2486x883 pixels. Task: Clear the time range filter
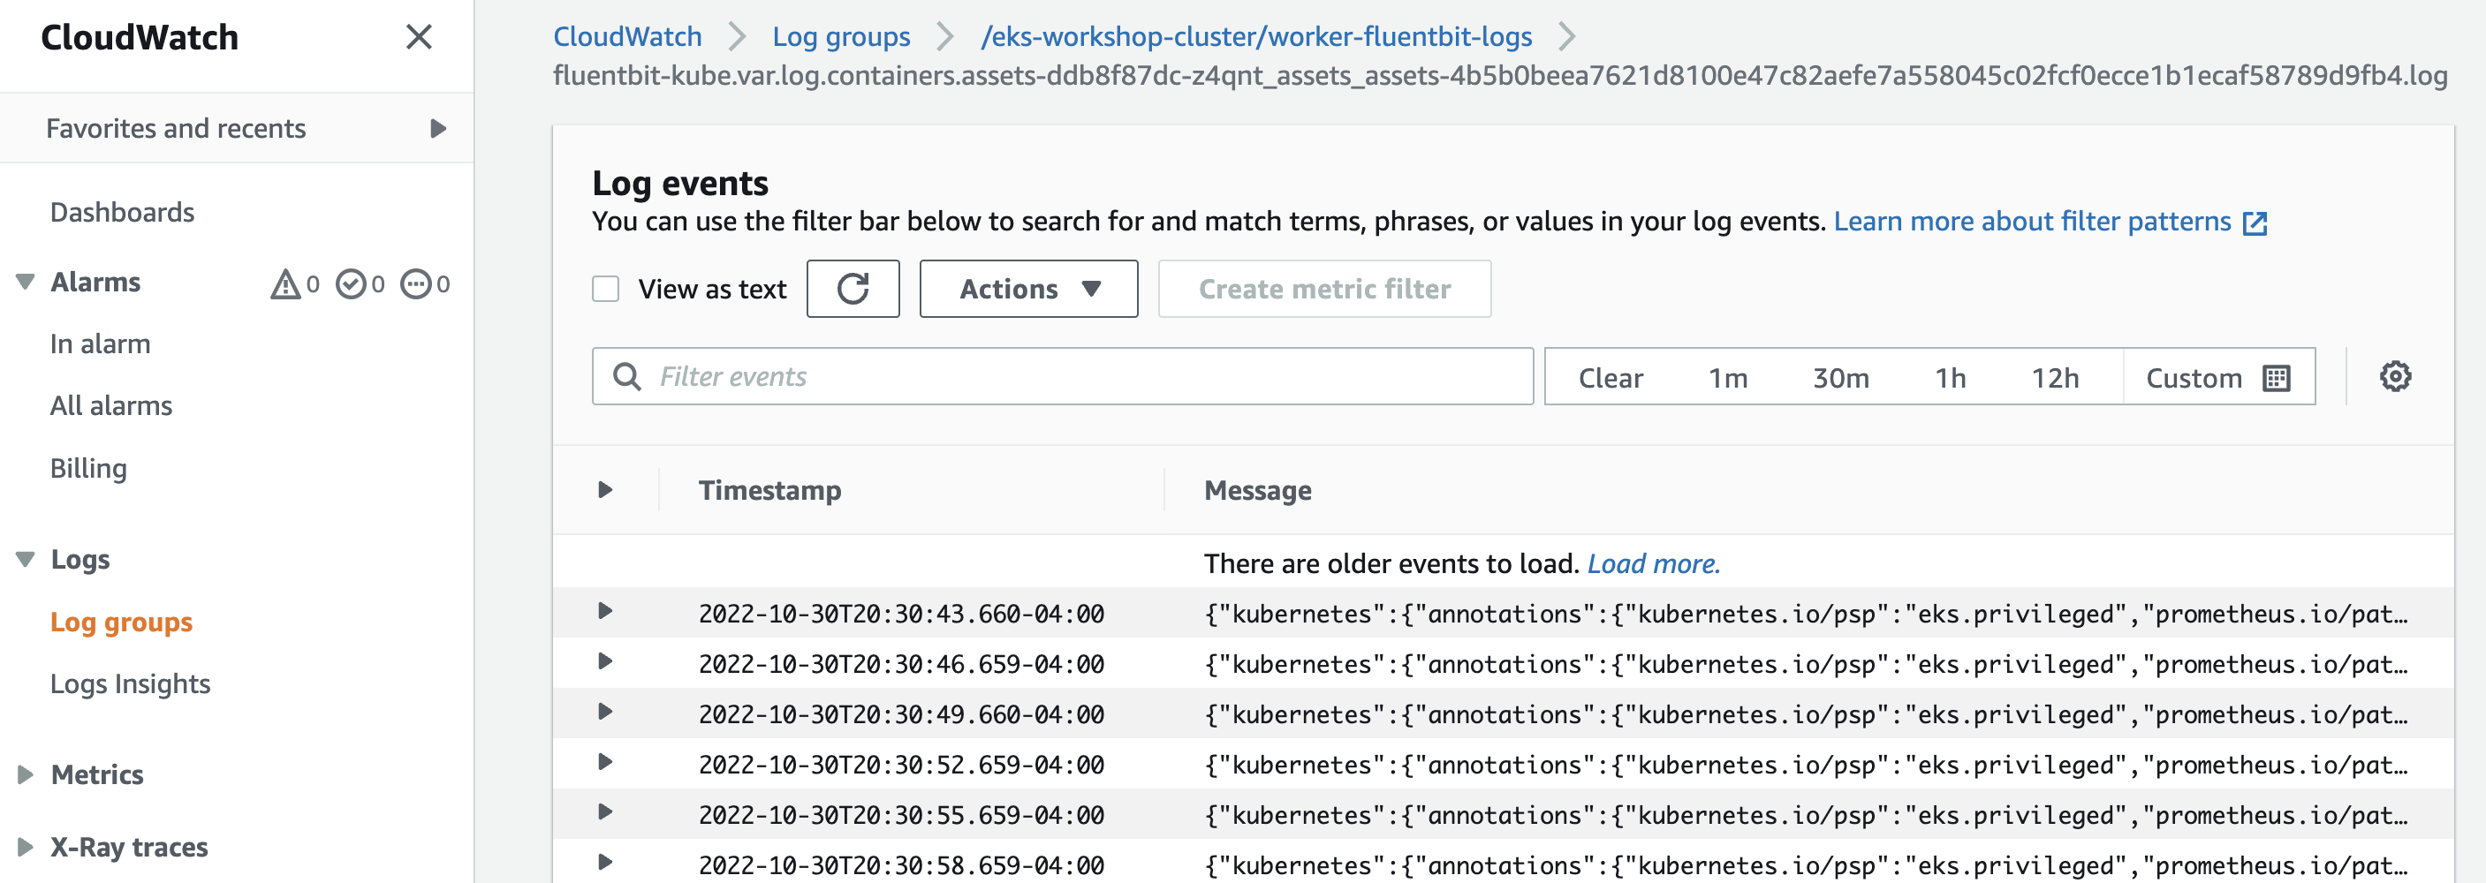(1611, 377)
